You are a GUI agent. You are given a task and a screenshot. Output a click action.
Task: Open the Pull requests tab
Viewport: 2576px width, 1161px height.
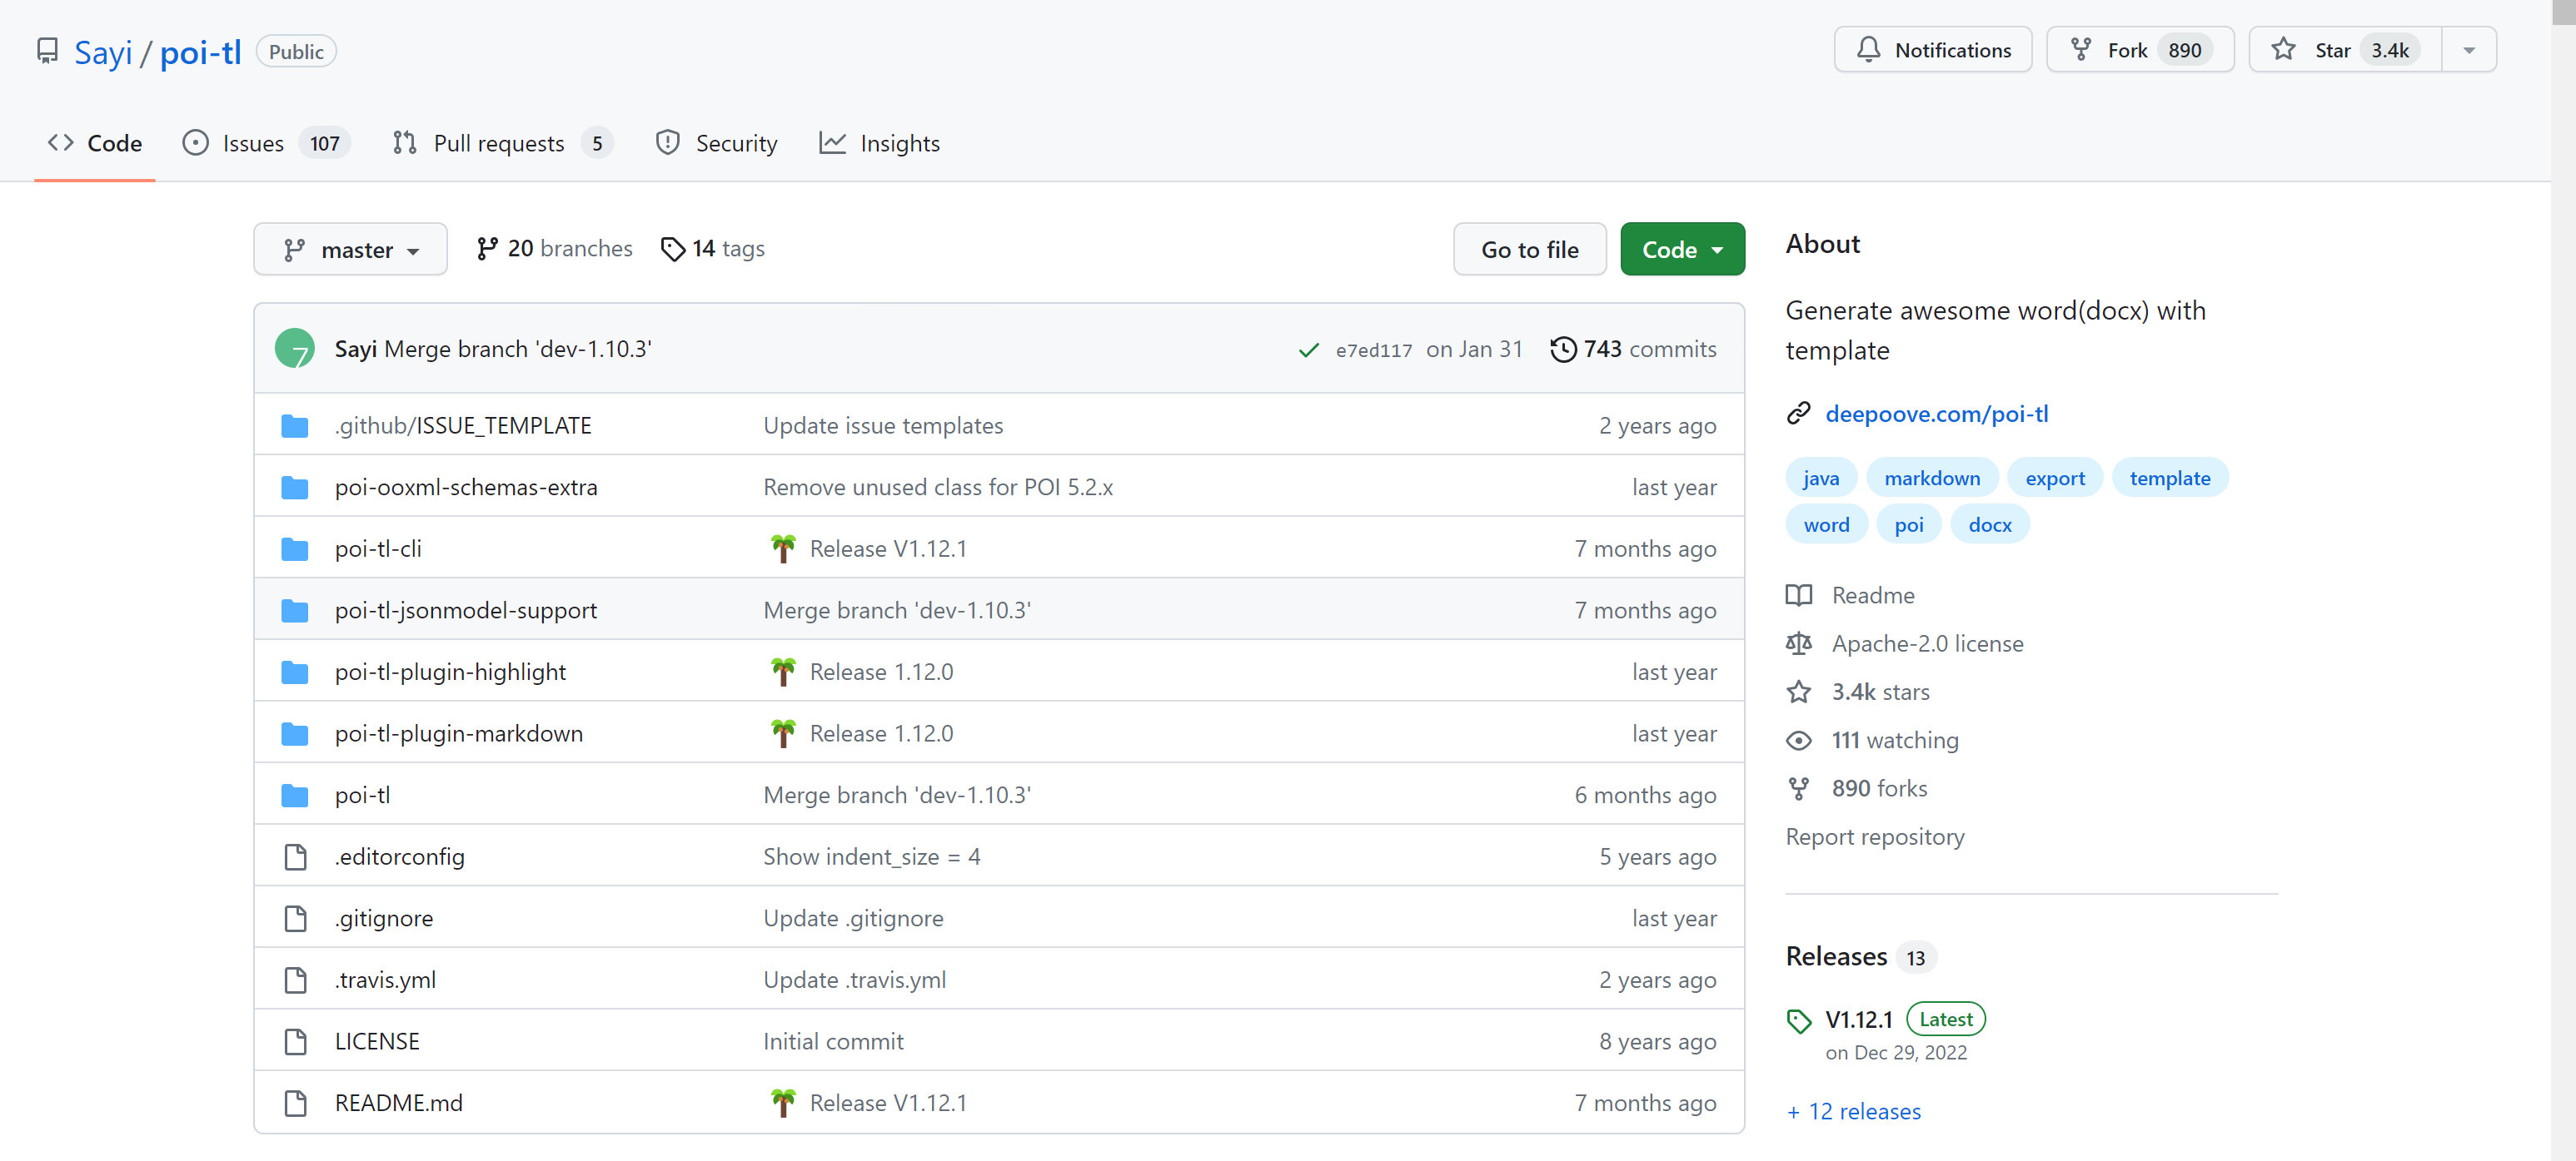point(498,144)
